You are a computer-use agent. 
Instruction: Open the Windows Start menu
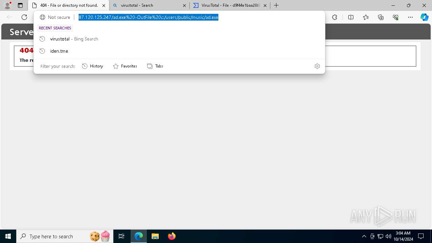click(8, 236)
